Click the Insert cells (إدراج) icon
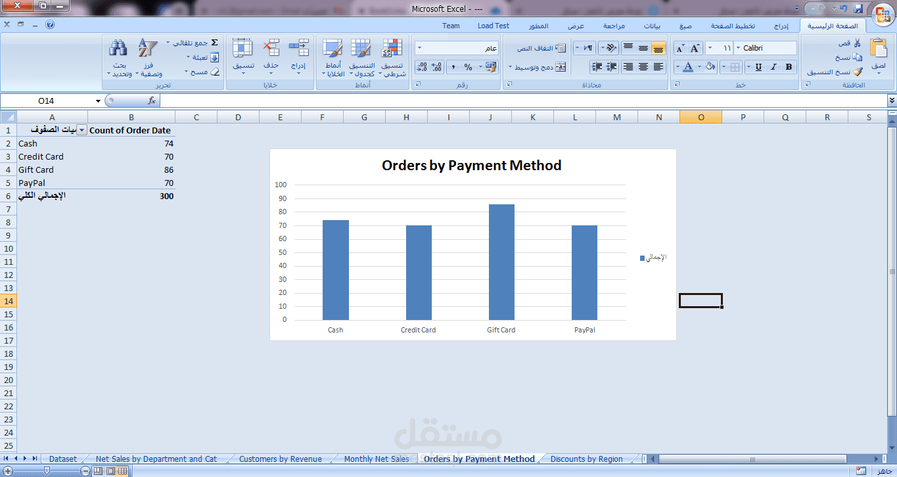This screenshot has width=897, height=477. [299, 48]
